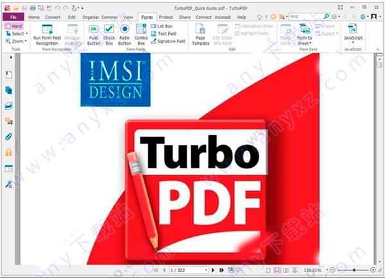Viewport: 385px width, 278px height.
Task: Open the Bookmarks panel in left sidebar
Action: point(9,75)
